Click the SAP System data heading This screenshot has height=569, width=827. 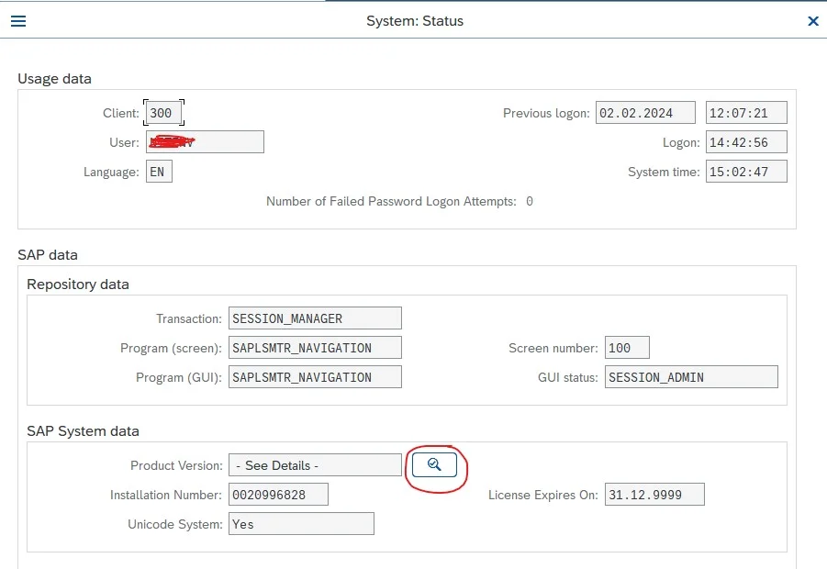point(83,430)
